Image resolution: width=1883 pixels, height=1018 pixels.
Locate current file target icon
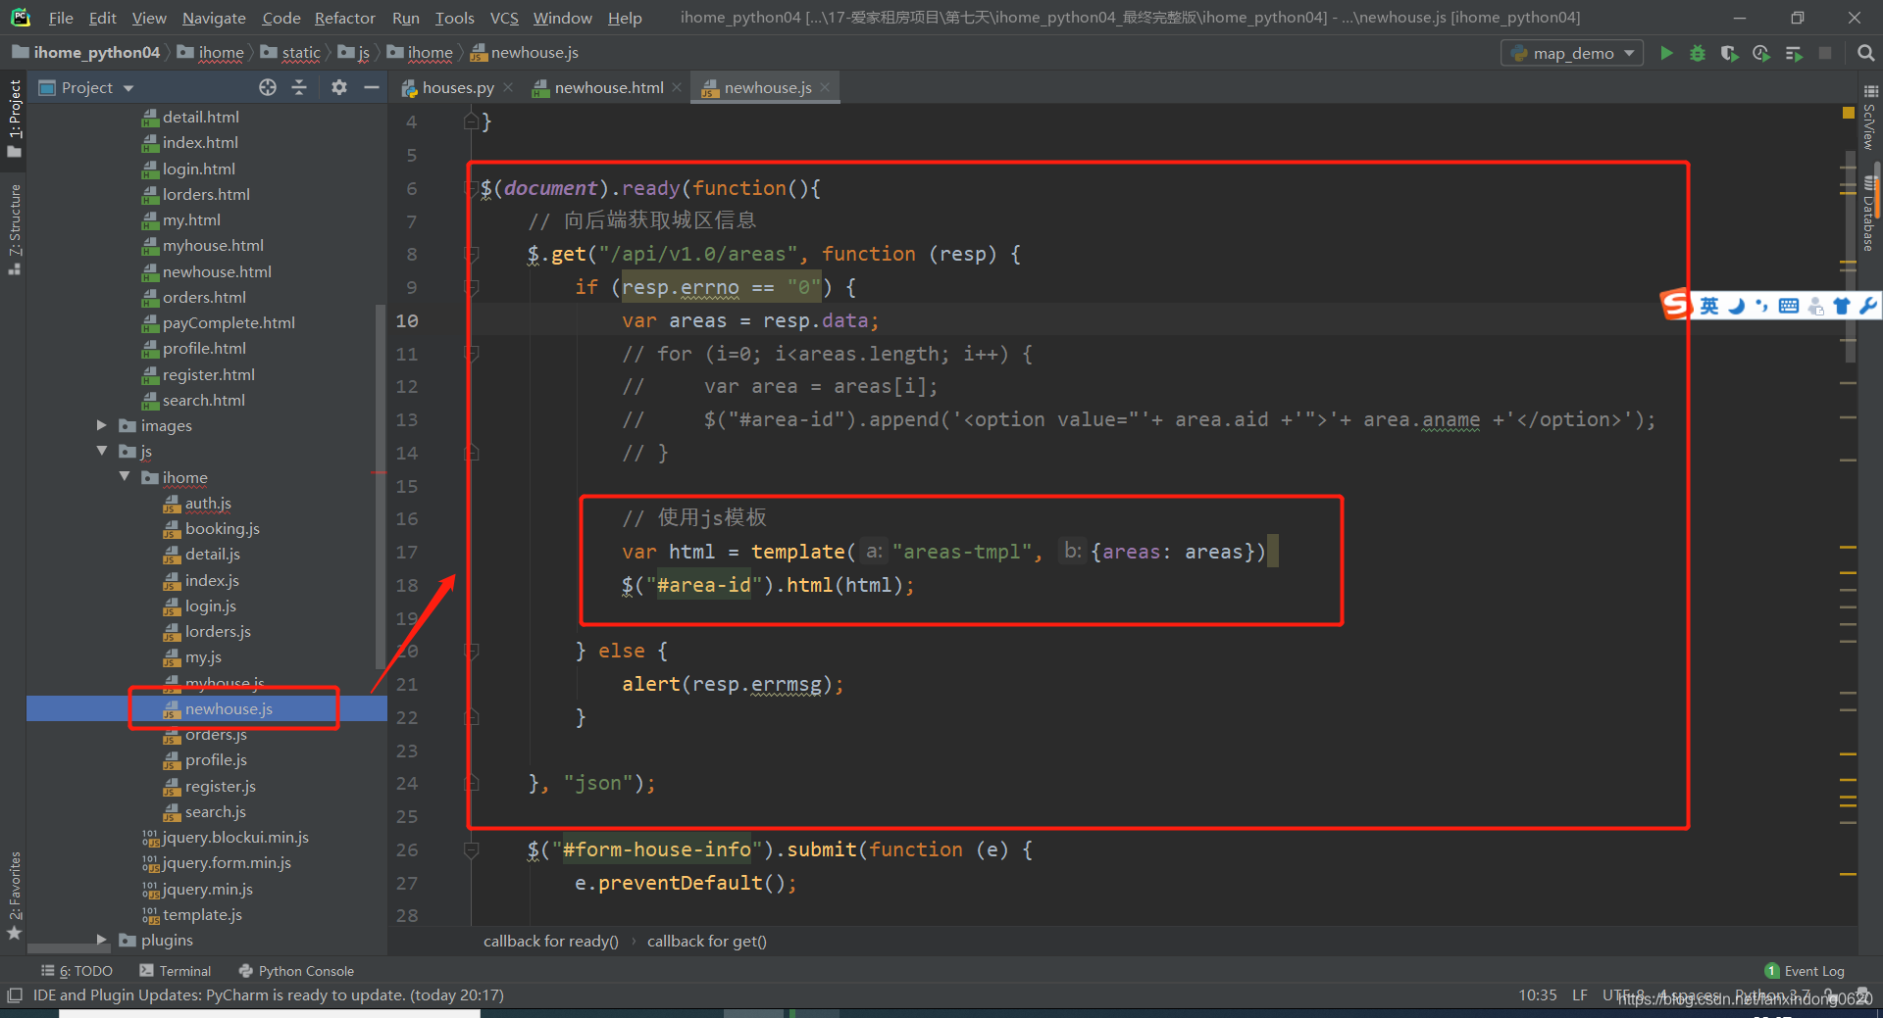pyautogui.click(x=268, y=87)
